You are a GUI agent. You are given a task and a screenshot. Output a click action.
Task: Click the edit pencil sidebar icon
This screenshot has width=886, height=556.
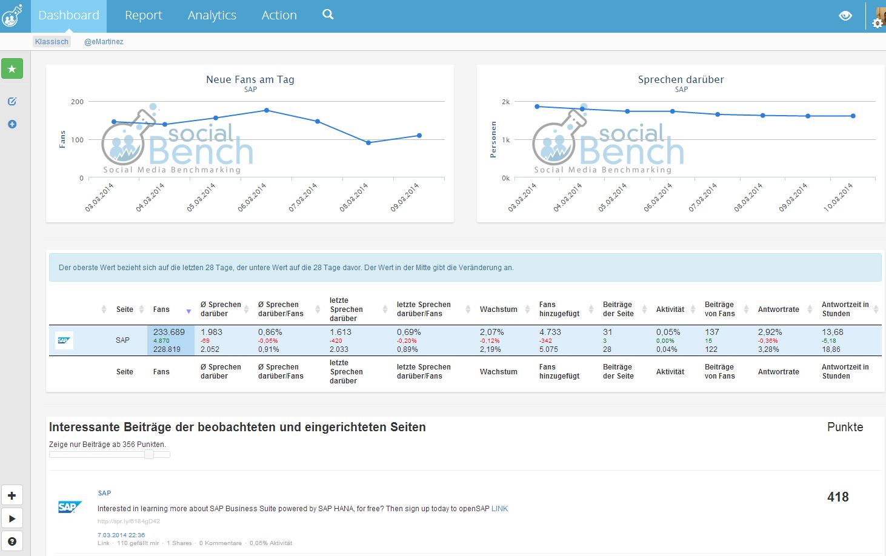[12, 101]
